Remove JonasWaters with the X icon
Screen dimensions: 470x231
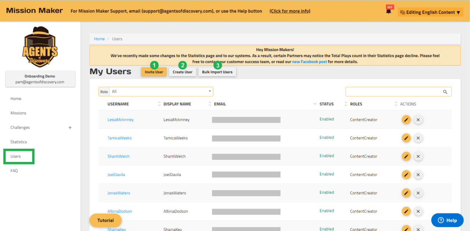[418, 193]
